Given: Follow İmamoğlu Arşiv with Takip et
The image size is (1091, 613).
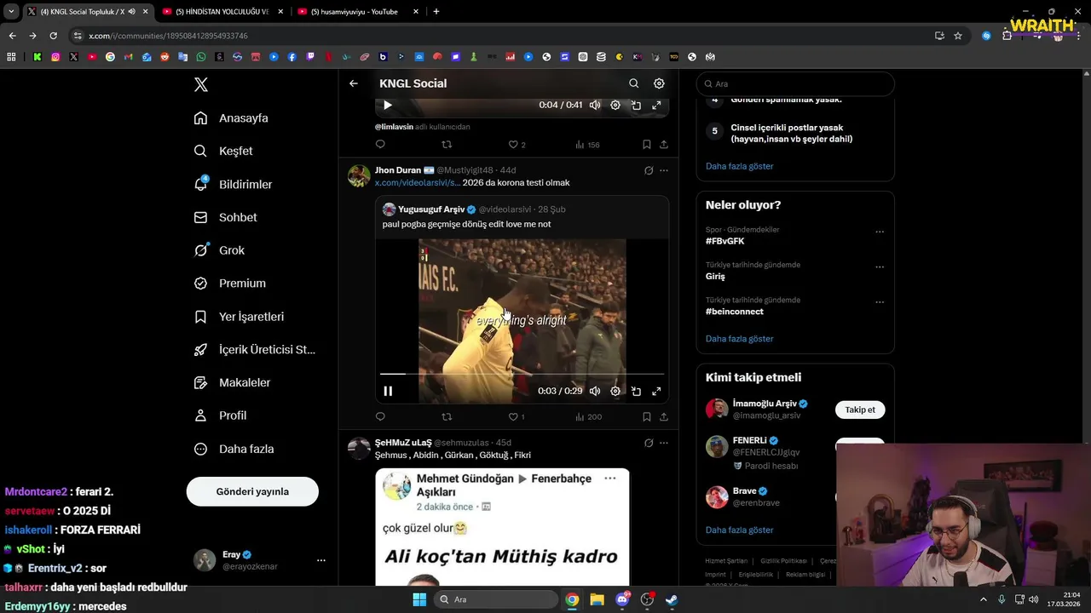Looking at the screenshot, I should tap(860, 410).
